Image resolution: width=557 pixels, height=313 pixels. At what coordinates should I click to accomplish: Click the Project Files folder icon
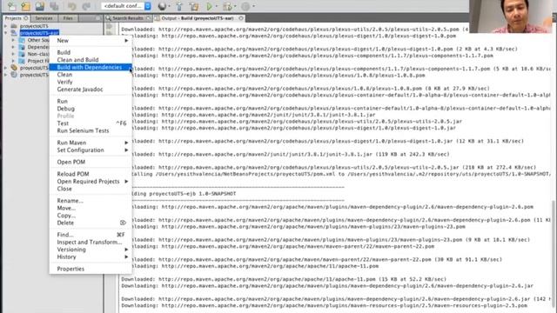pos(22,61)
